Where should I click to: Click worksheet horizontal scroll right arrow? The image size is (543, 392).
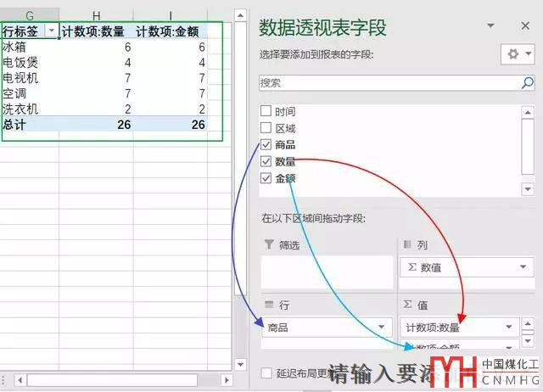(x=227, y=380)
